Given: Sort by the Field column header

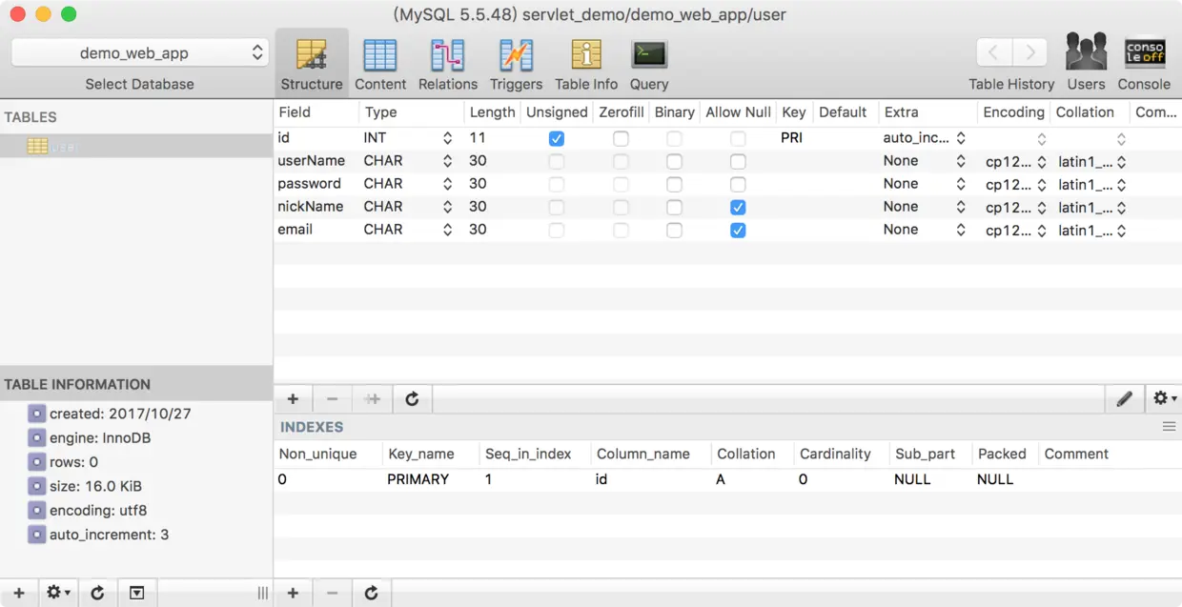Looking at the screenshot, I should tap(316, 112).
